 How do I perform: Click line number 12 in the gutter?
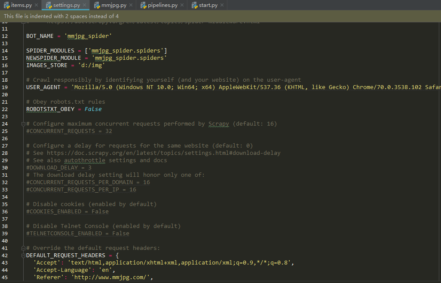point(5,36)
